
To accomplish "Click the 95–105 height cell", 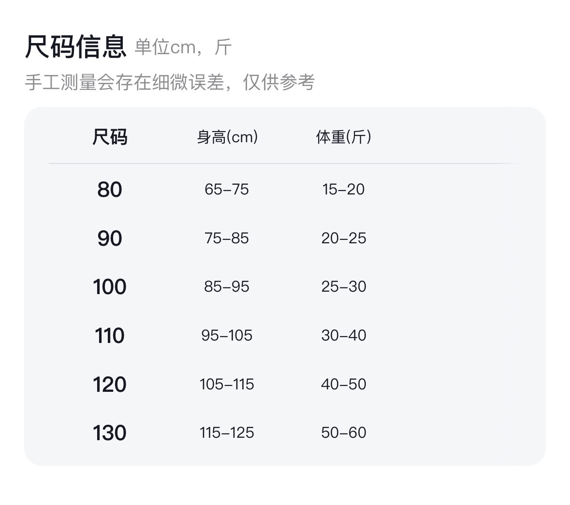I will 227,335.
